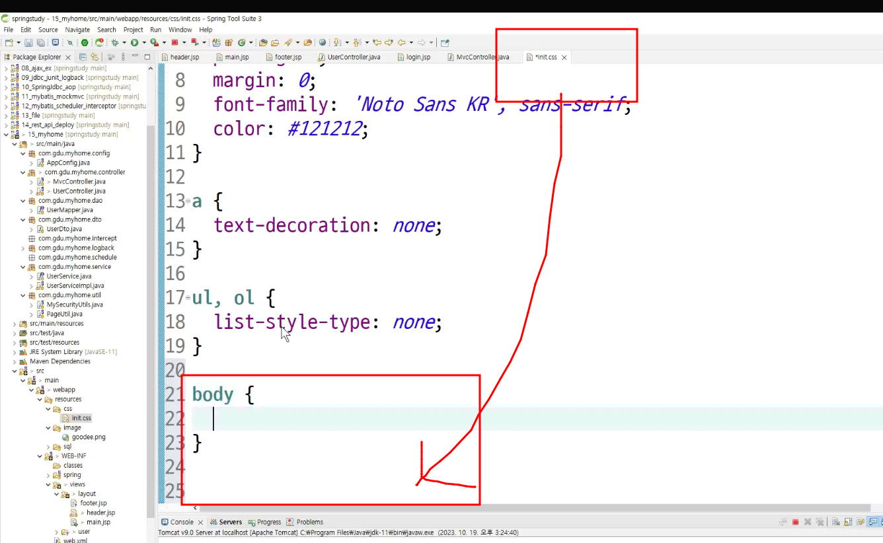Click the Remove Launch gray X icon
The height and width of the screenshot is (543, 883).
tap(808, 522)
